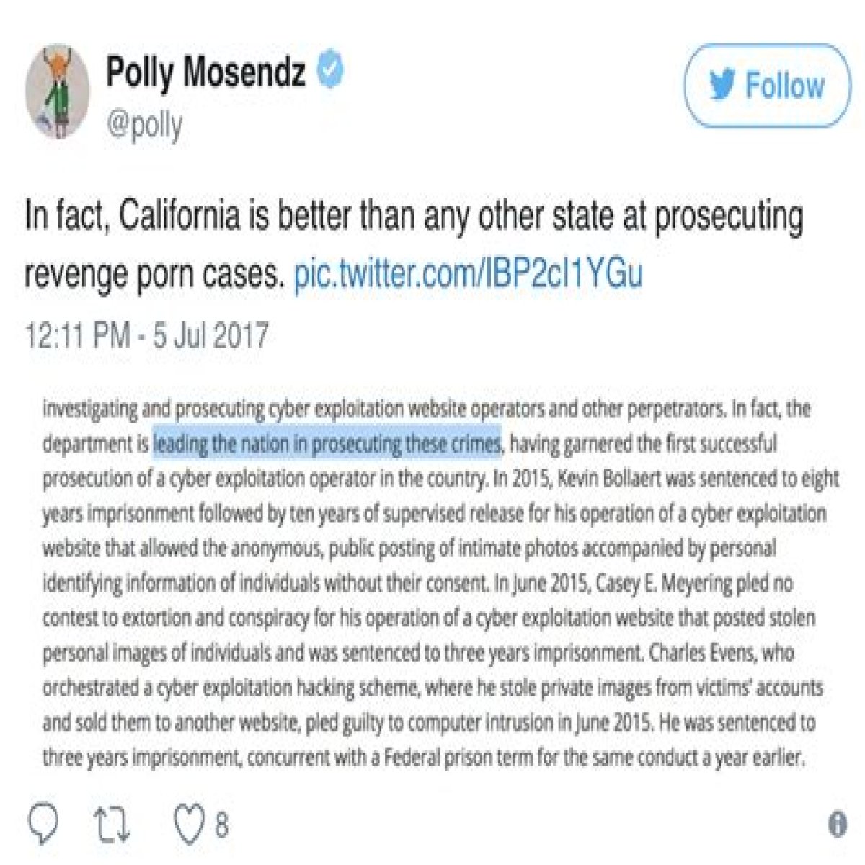Open the tweet info icon
Image resolution: width=865 pixels, height=865 pixels.
coord(838,825)
